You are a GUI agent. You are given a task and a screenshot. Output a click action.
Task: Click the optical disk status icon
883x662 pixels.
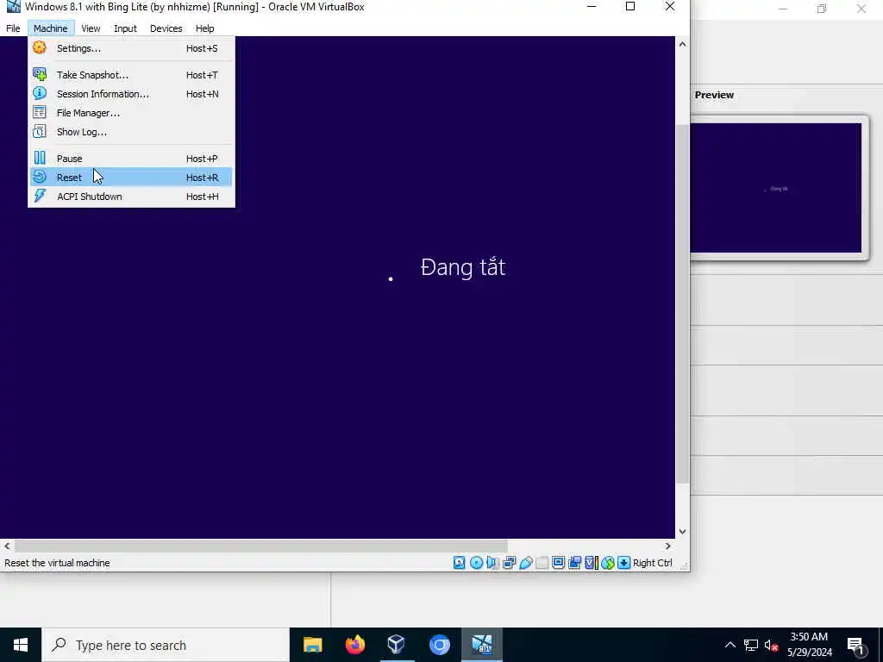pyautogui.click(x=476, y=562)
